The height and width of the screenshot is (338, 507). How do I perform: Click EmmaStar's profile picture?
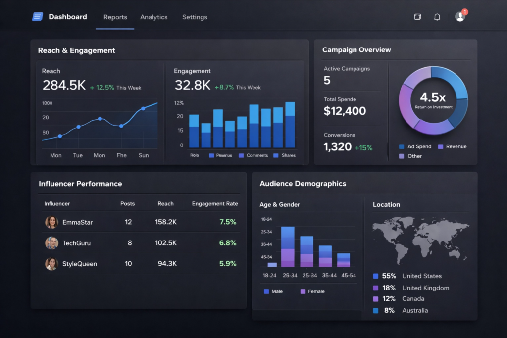click(x=51, y=222)
